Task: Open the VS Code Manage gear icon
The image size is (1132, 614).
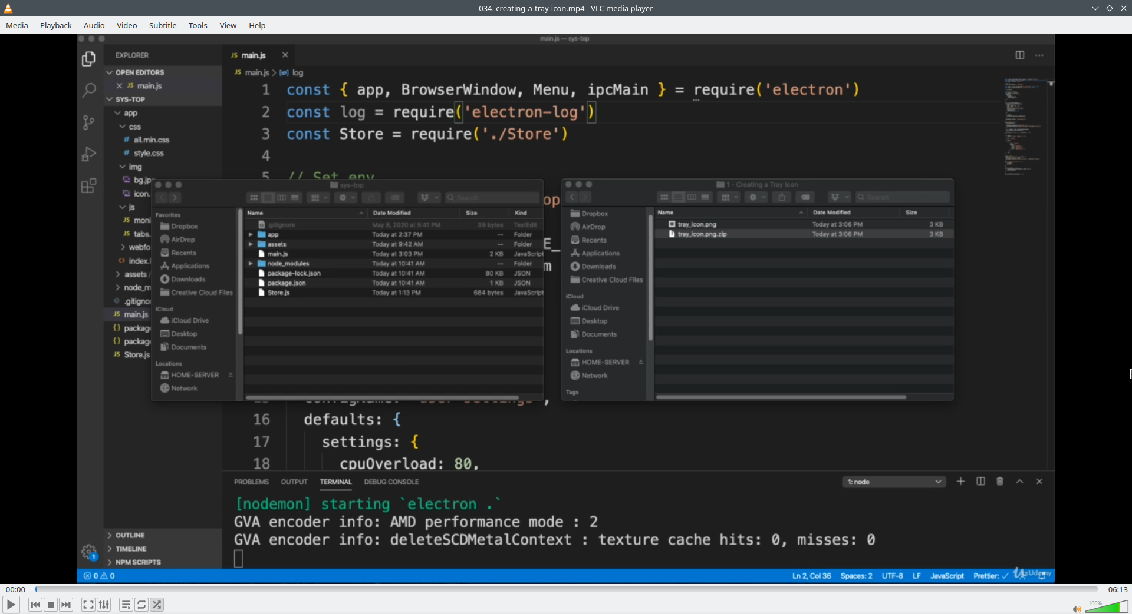Action: tap(89, 552)
